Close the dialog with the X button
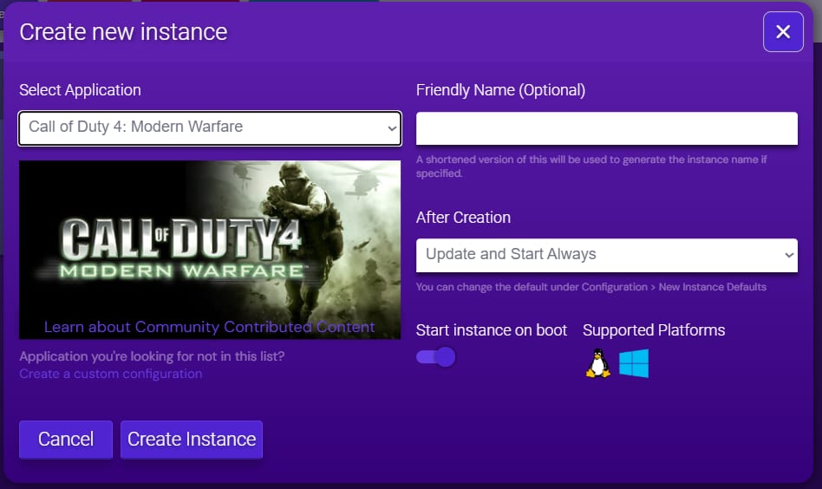 click(783, 32)
